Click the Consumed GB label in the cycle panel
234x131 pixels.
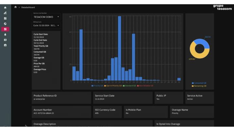click(x=40, y=52)
